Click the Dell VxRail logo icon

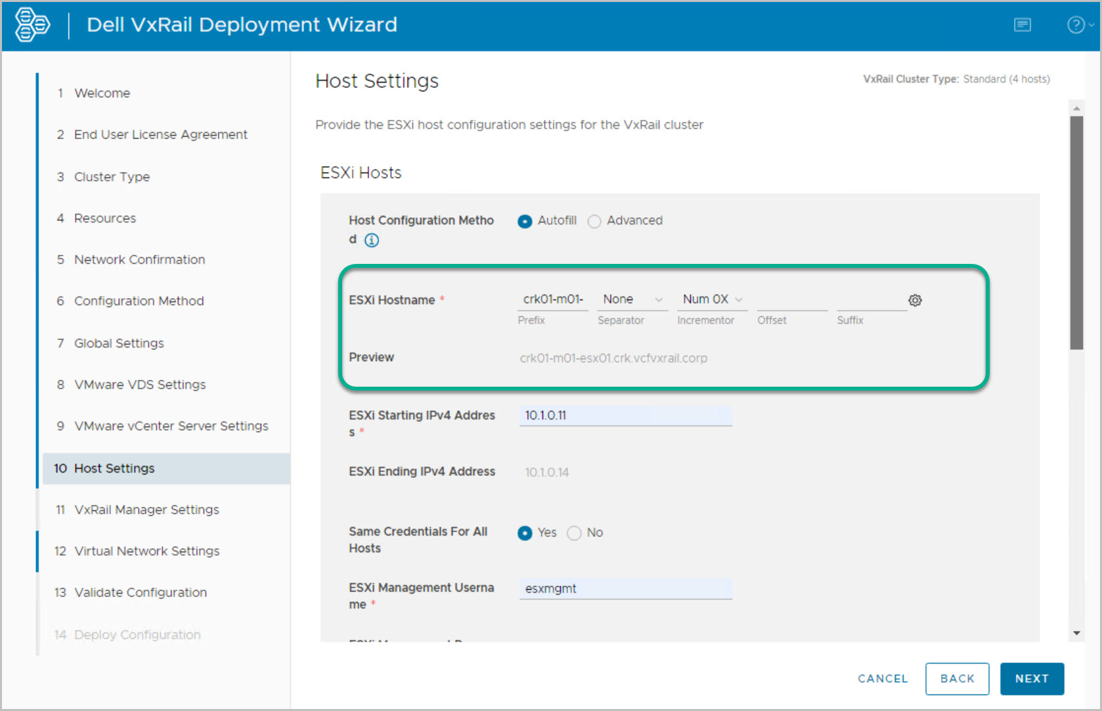(32, 25)
